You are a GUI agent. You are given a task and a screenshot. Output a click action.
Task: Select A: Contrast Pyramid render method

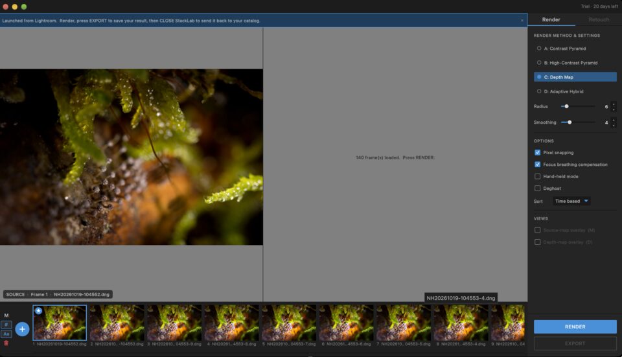coord(575,49)
